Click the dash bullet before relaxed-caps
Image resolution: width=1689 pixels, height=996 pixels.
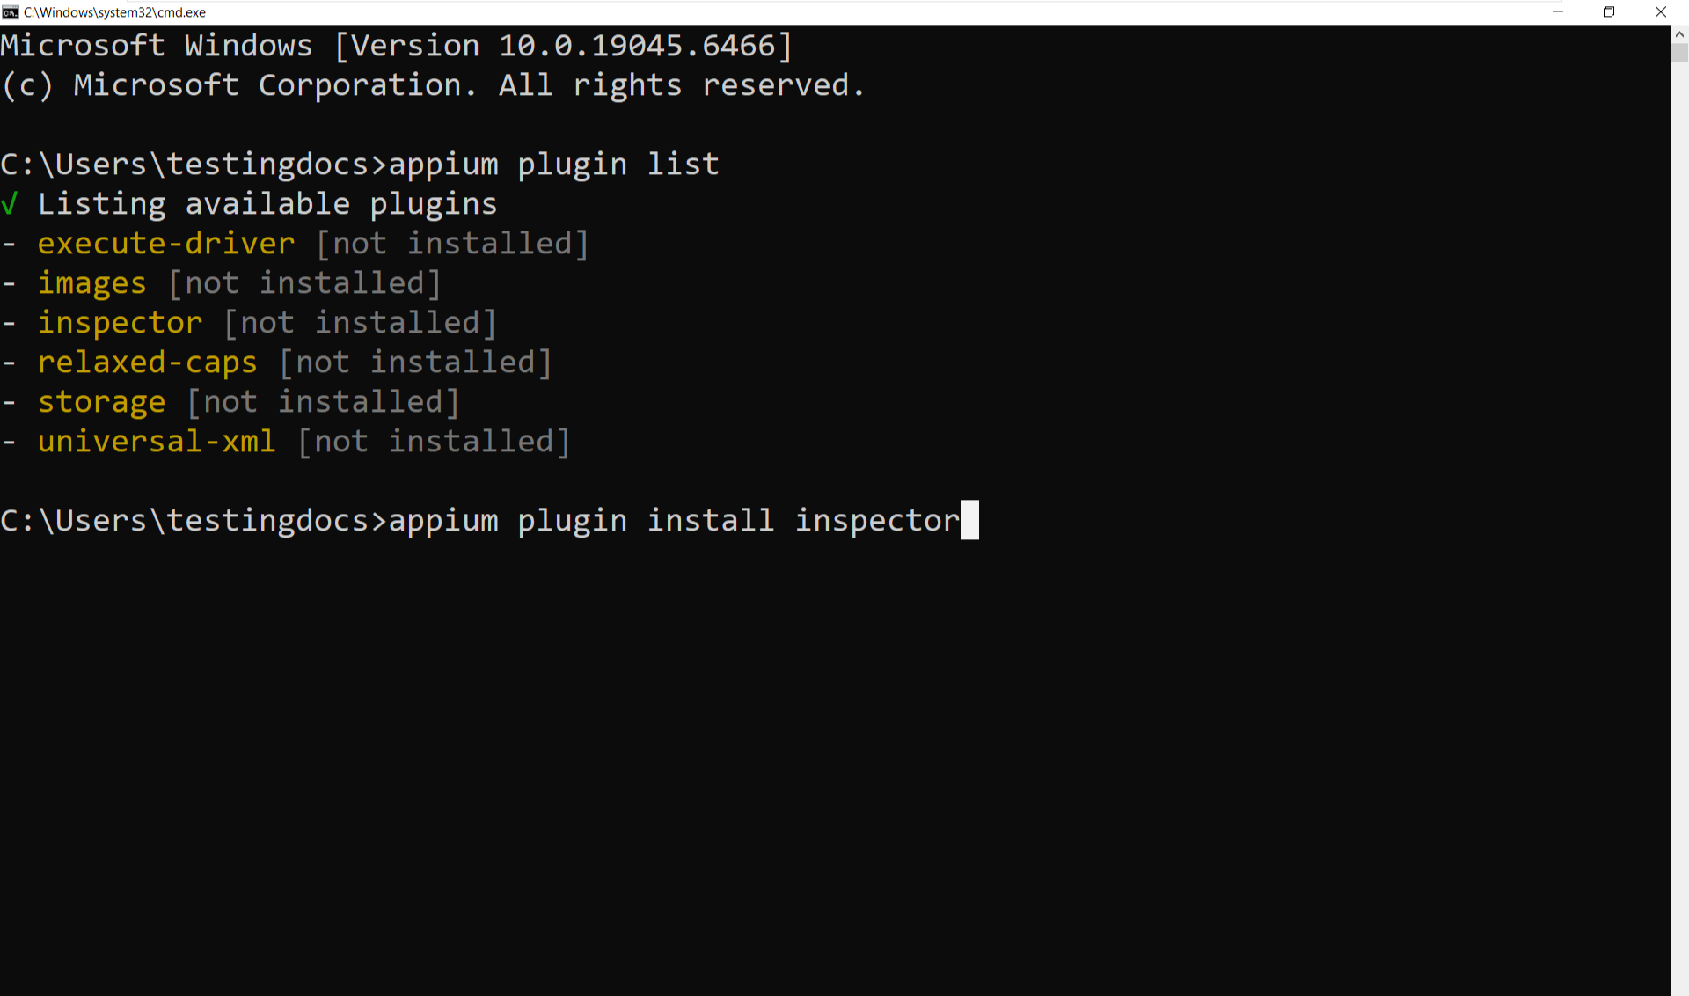click(10, 362)
